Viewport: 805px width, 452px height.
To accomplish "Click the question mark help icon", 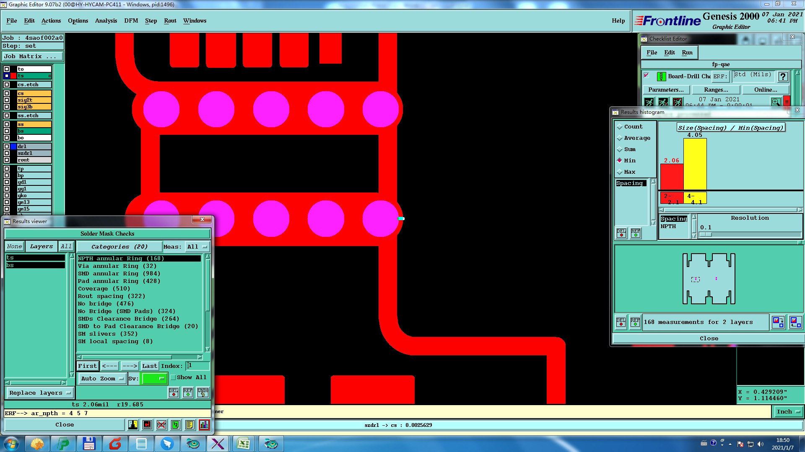I will pos(783,77).
